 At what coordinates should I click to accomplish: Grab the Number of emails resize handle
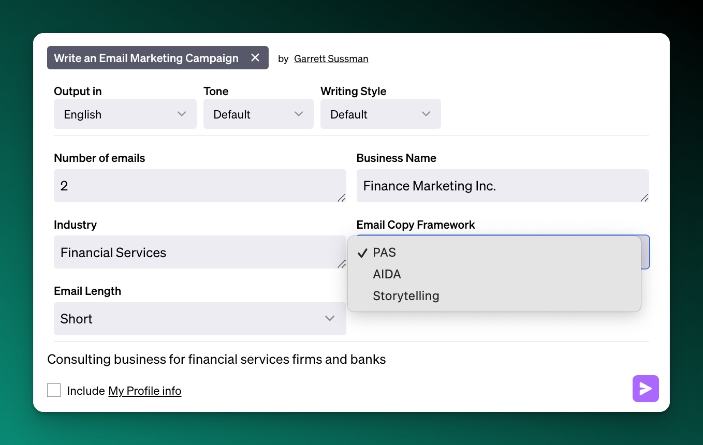click(342, 198)
